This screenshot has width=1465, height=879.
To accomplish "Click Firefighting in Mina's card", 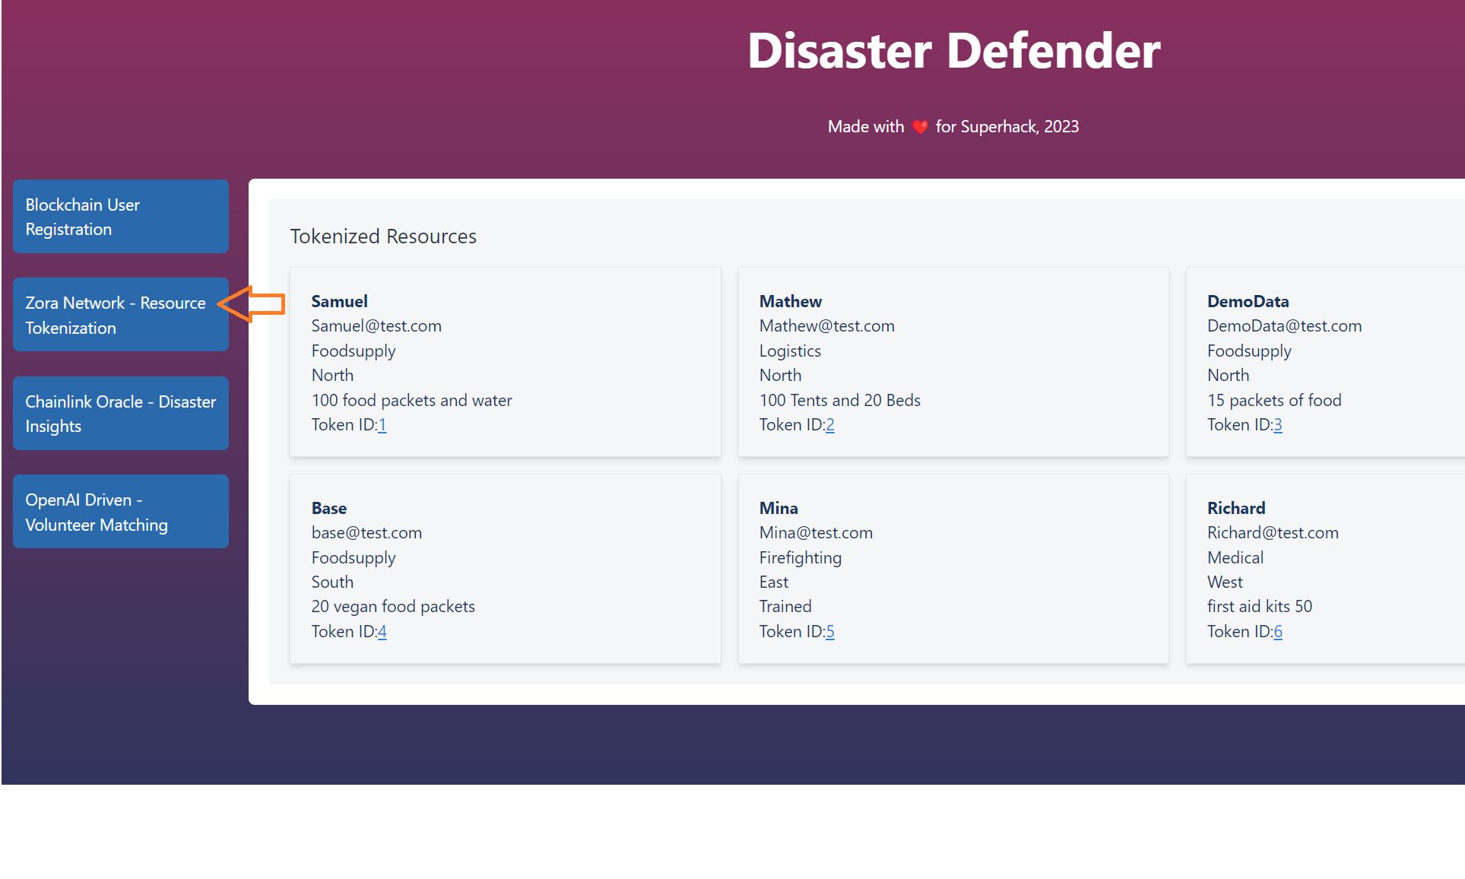I will tap(801, 558).
